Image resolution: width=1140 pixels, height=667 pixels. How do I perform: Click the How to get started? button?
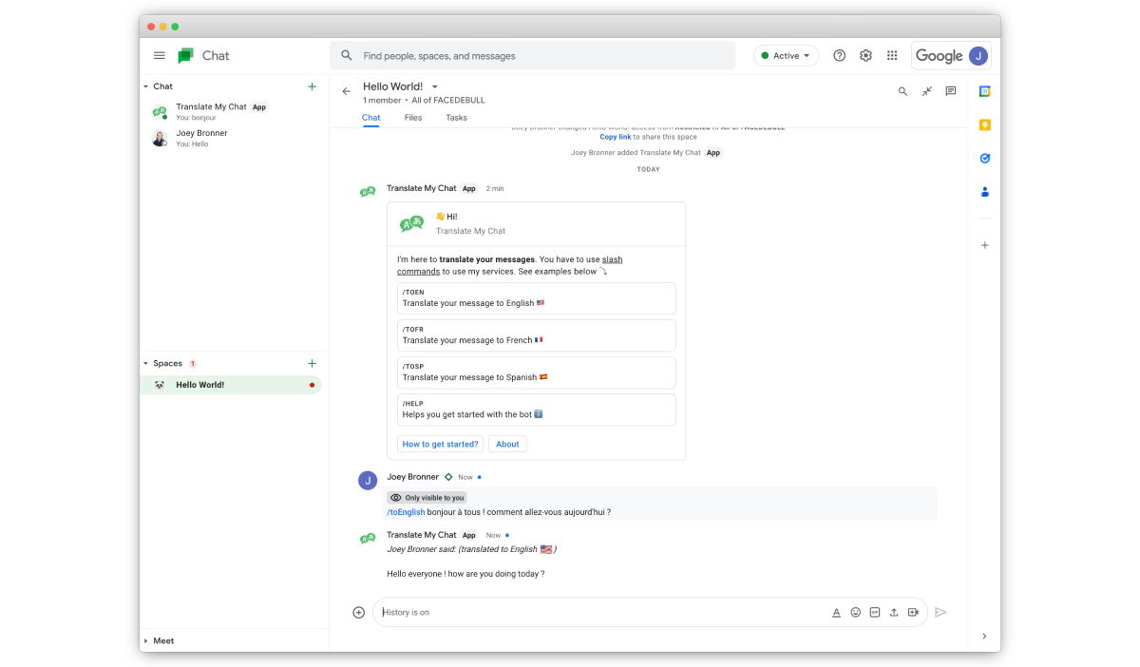pyautogui.click(x=440, y=444)
